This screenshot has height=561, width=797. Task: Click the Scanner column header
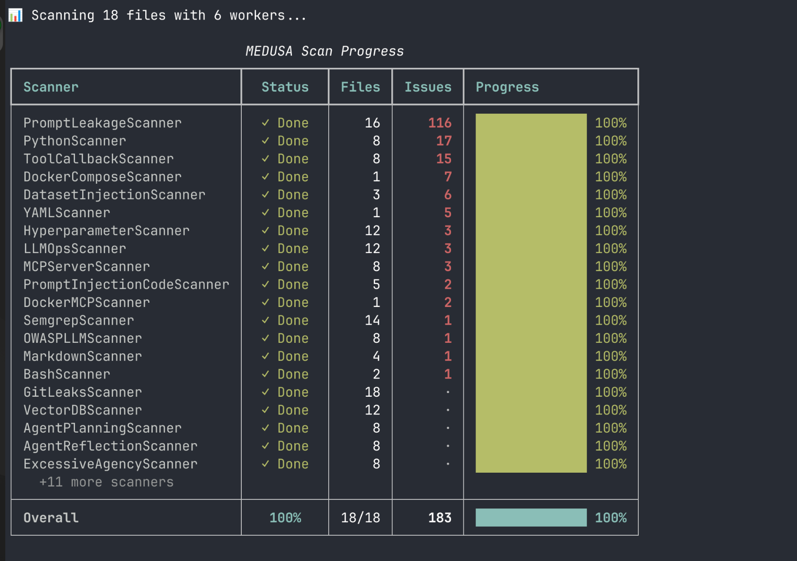pyautogui.click(x=51, y=87)
